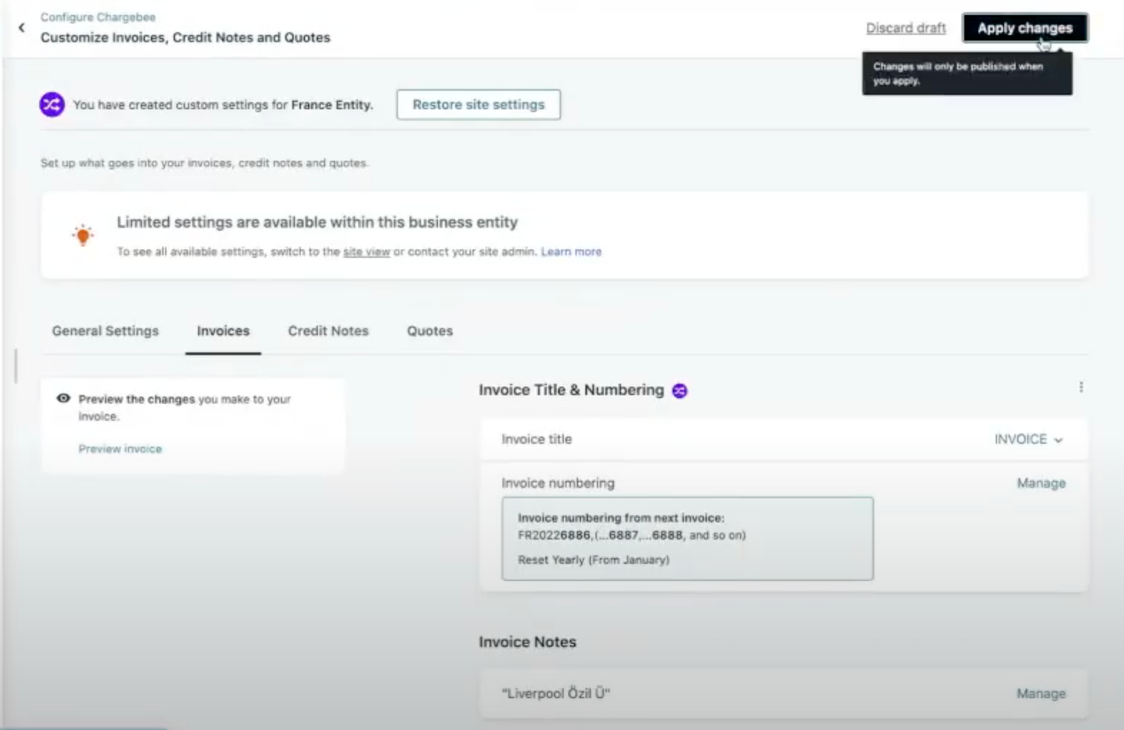
Task: Click the invoice numbering details box
Action: click(687, 538)
